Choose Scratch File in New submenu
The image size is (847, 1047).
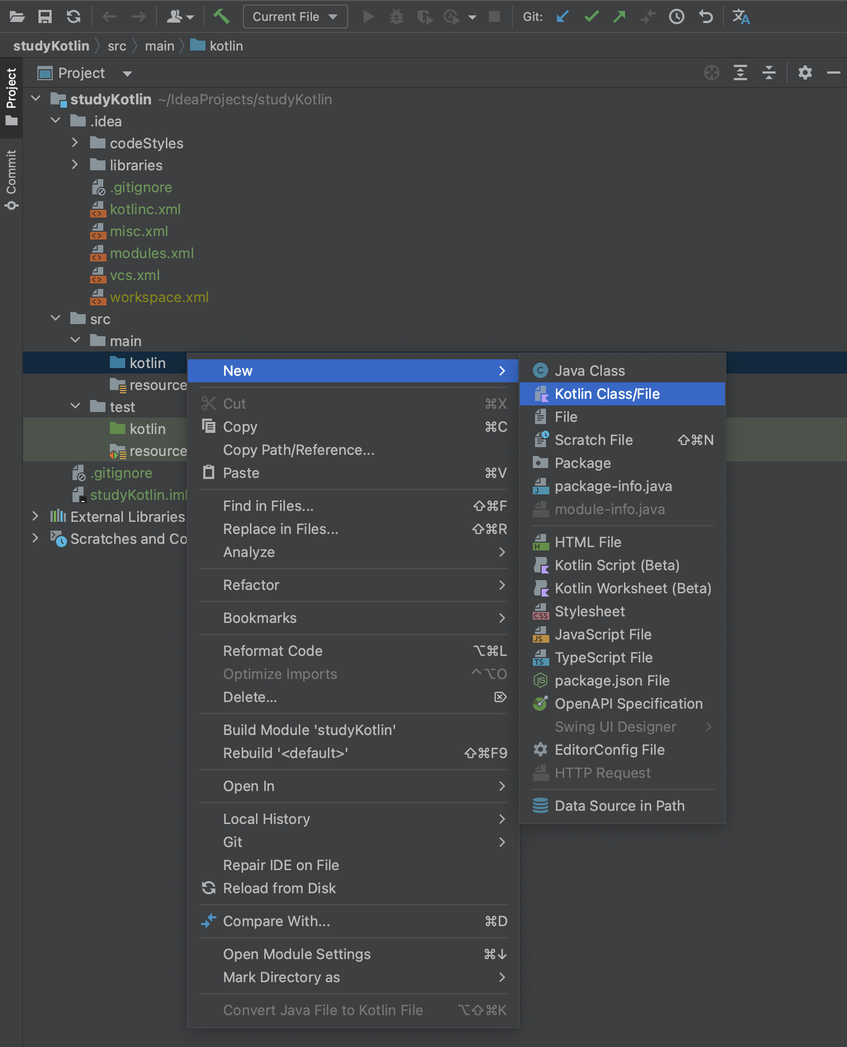[x=622, y=440]
